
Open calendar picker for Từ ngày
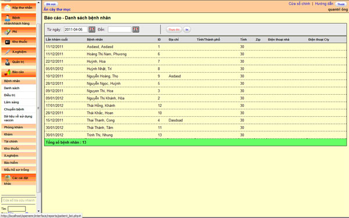(x=92, y=30)
